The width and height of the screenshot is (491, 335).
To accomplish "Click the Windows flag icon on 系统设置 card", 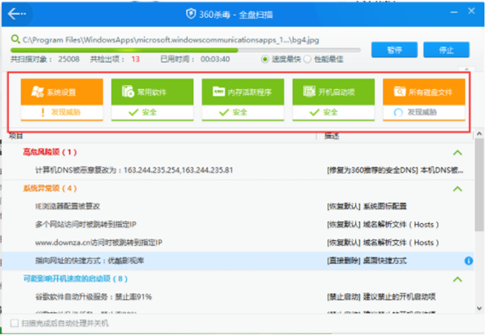I will [38, 92].
